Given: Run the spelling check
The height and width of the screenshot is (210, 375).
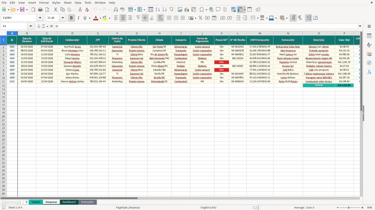Looking at the screenshot, I should 122,10.
